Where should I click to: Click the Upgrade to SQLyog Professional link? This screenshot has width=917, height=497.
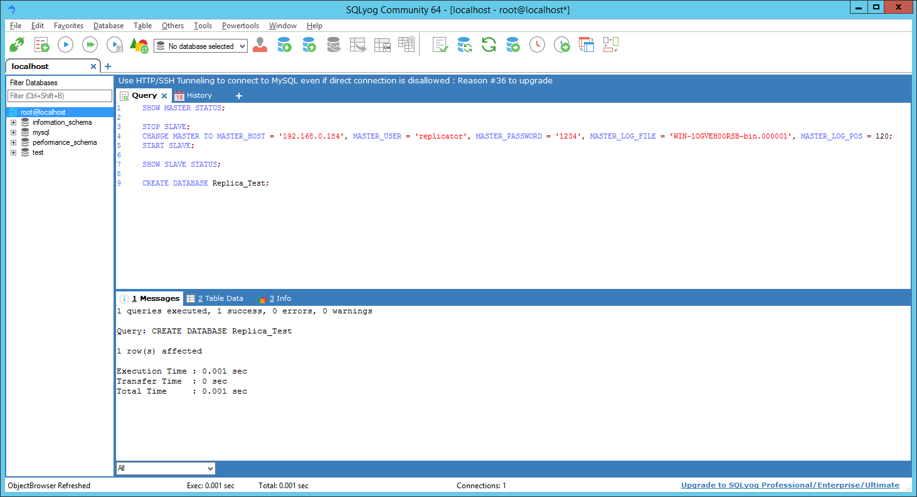790,485
